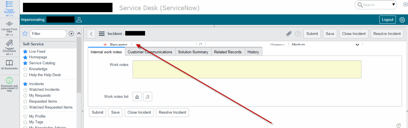Open the My Profile module

coord(37,116)
